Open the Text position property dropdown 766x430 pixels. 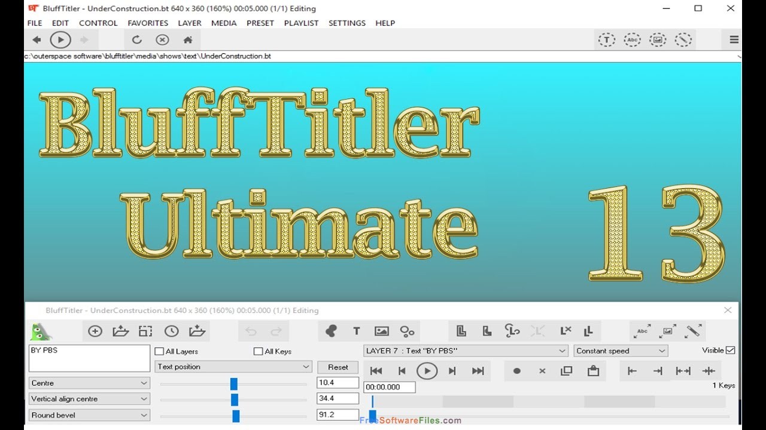pos(233,367)
